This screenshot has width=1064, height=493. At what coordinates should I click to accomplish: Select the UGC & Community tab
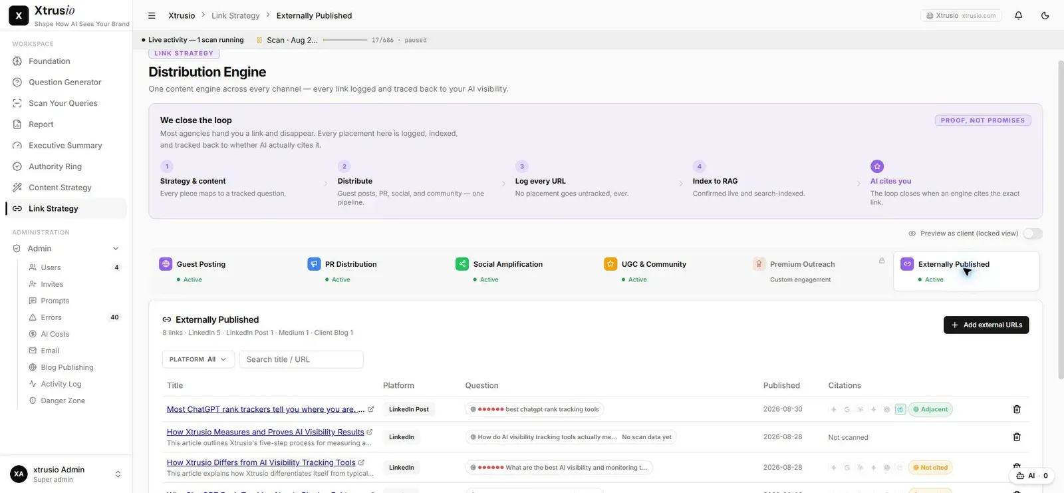(x=670, y=271)
